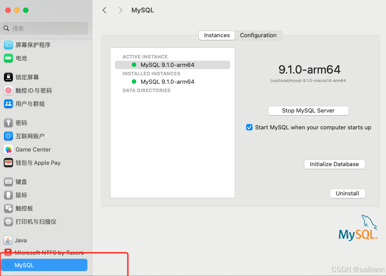The width and height of the screenshot is (386, 276).
Task: Click the Initialize Database button
Action: pyautogui.click(x=334, y=164)
